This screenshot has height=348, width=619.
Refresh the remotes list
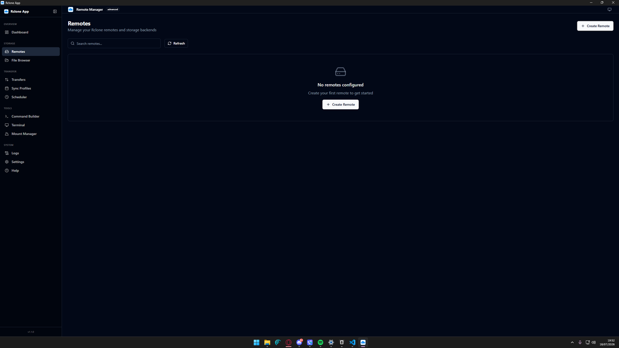point(176,43)
